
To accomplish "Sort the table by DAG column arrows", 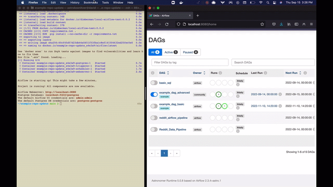I will 169,73.
